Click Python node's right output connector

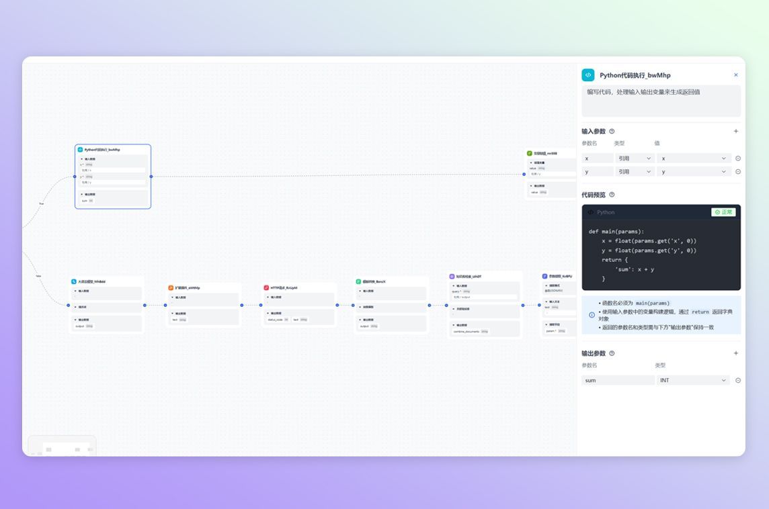tap(151, 177)
